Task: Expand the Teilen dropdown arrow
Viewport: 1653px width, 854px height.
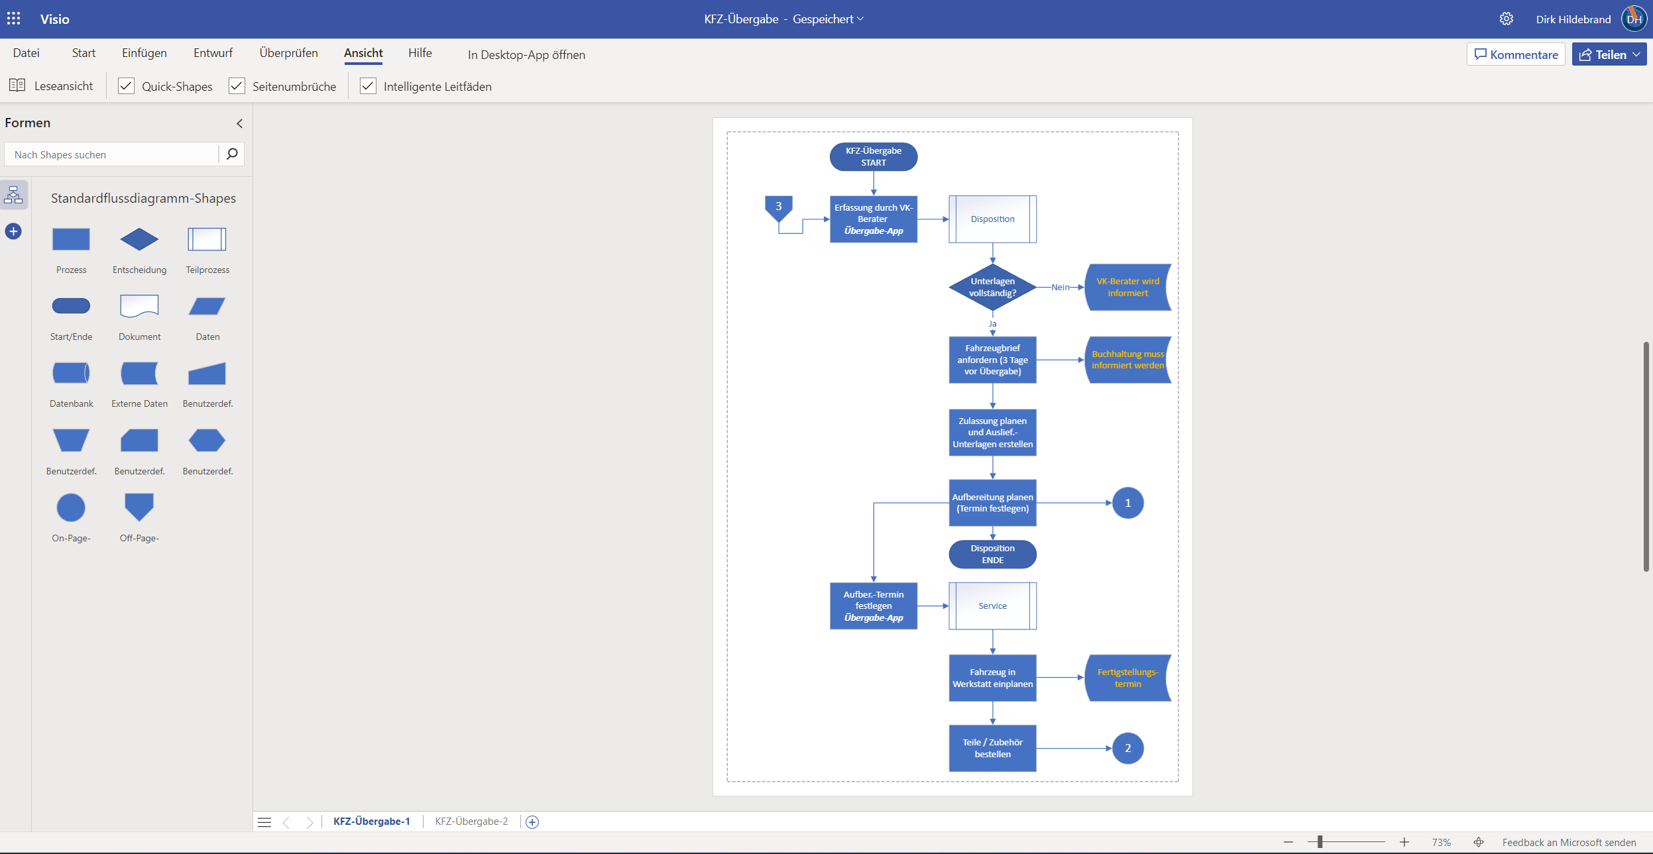Action: pos(1636,54)
